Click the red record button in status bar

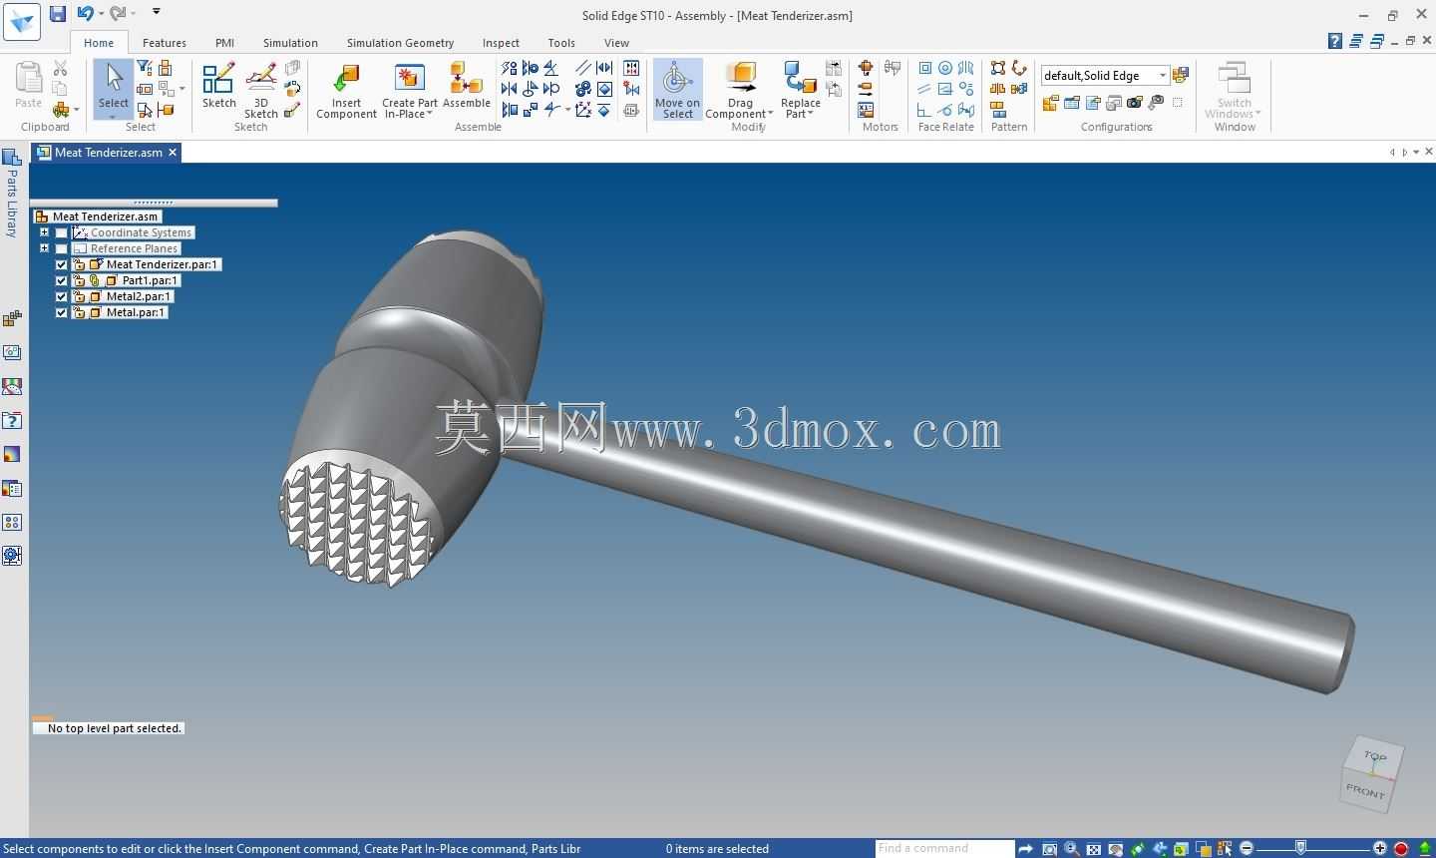(x=1401, y=849)
